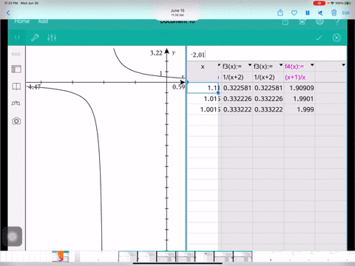Select the magenta f4(x):= column header
Image resolution: width=355 pixels, height=266 pixels.
click(294, 66)
